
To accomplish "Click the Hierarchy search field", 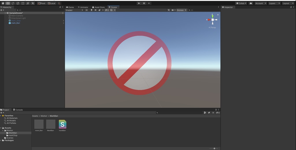I will click(x=40, y=10).
